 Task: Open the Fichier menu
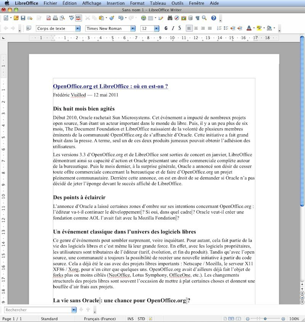tap(50, 3)
